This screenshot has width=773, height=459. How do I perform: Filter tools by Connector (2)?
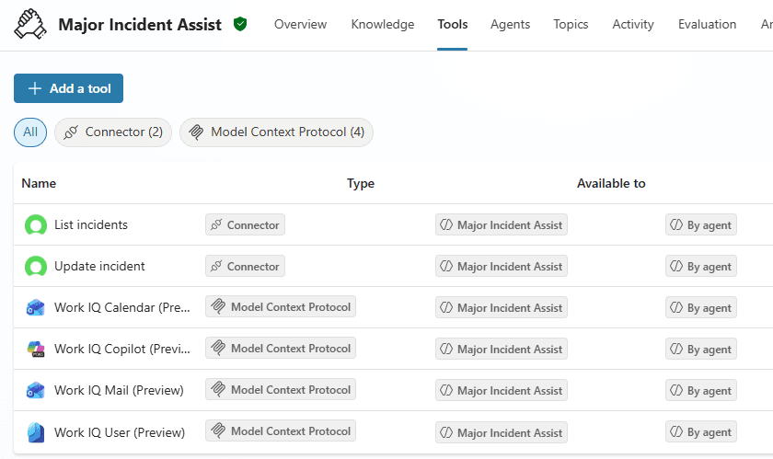coord(113,132)
